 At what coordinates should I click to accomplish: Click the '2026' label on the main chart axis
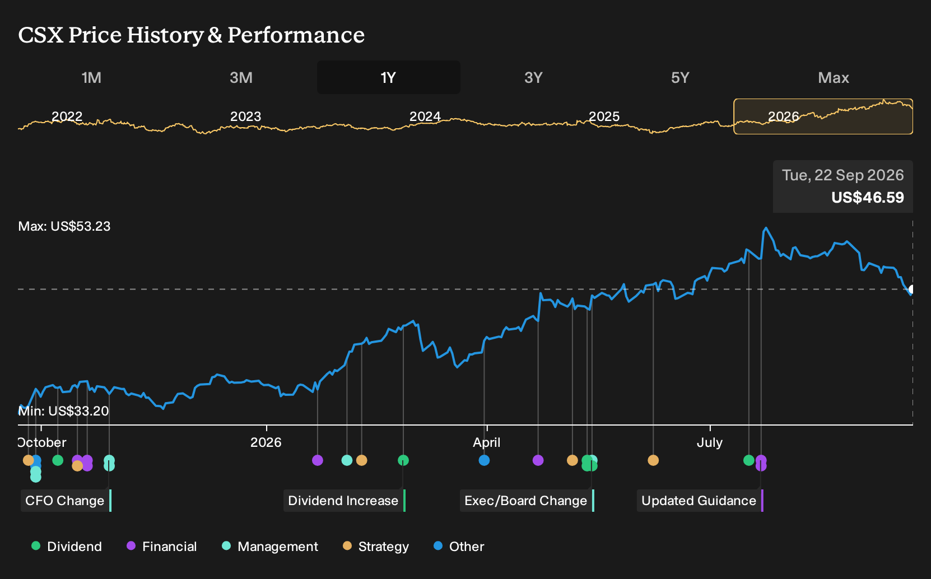[266, 442]
